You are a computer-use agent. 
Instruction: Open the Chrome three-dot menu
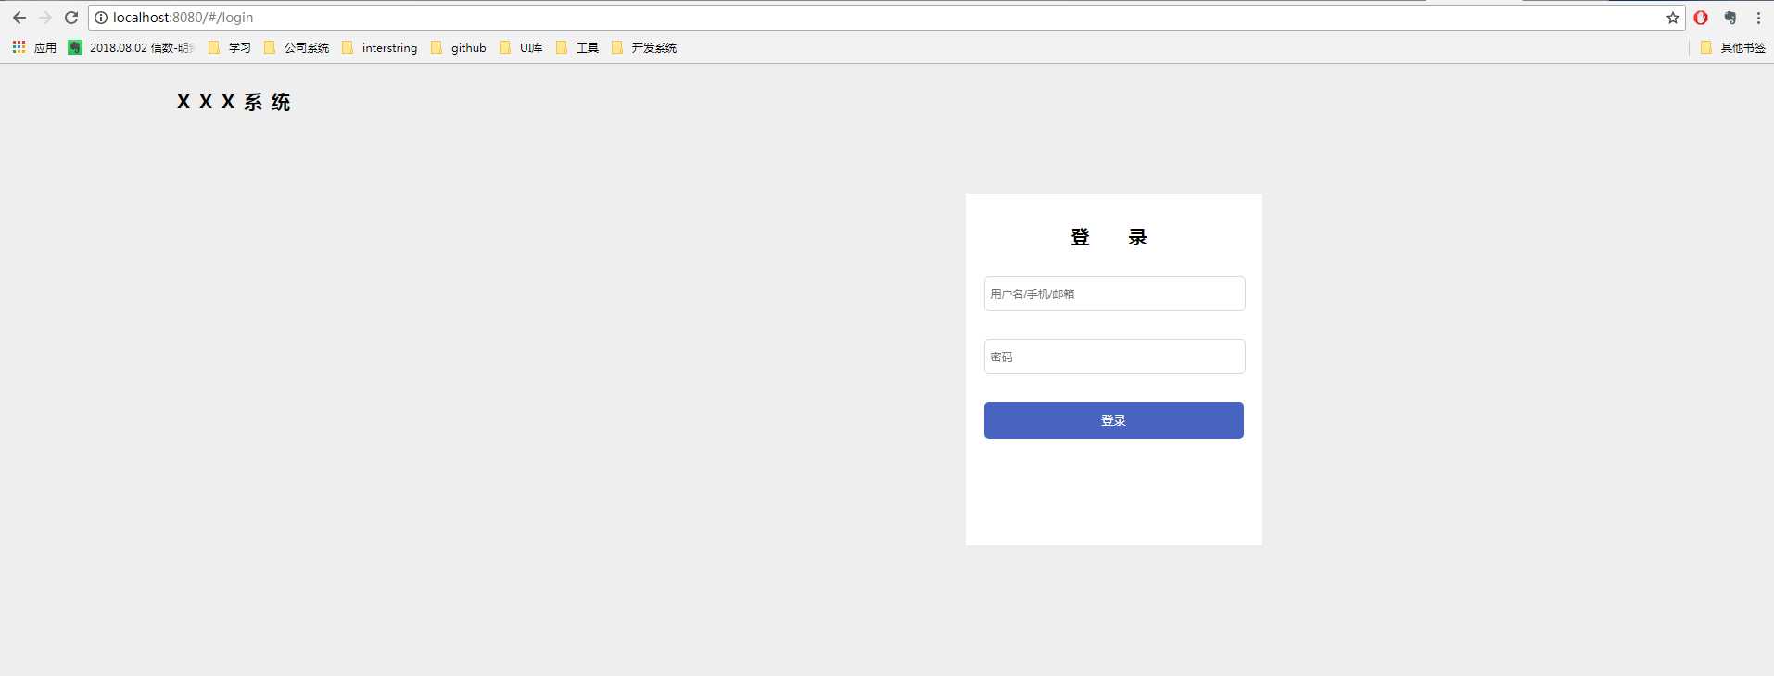[x=1758, y=18]
